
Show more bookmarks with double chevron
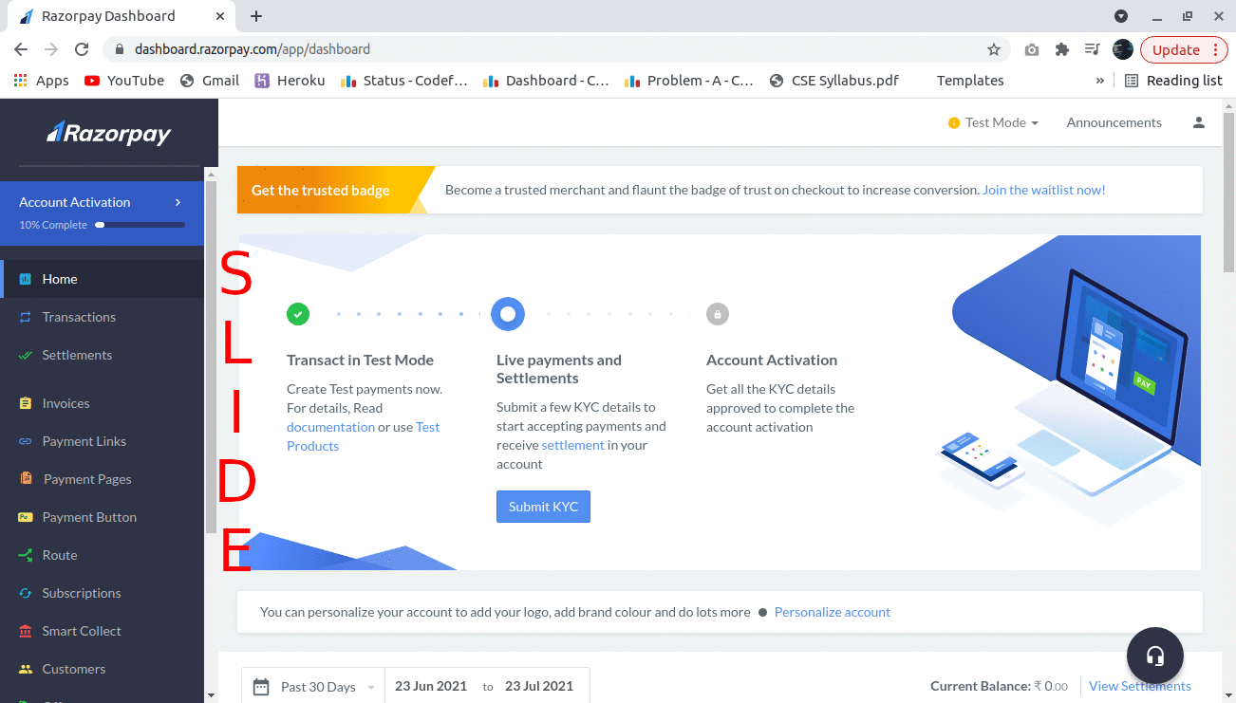(x=1100, y=81)
